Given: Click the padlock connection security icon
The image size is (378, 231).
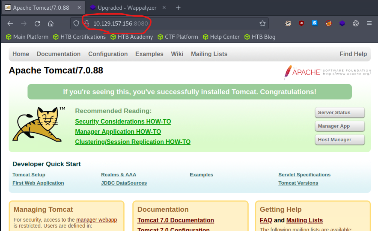Looking at the screenshot, I should click(87, 23).
